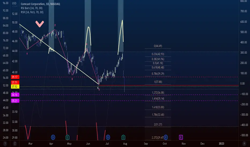Select the pale yellow descending trend line
The width and height of the screenshot is (250, 147).
[x=59, y=54]
